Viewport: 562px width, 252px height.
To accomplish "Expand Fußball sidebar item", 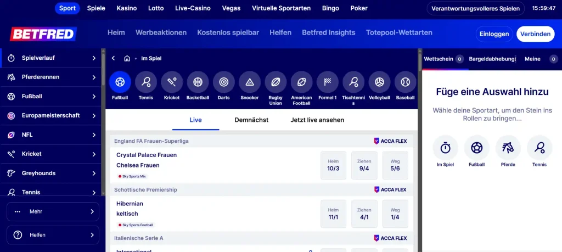I will 51,97.
